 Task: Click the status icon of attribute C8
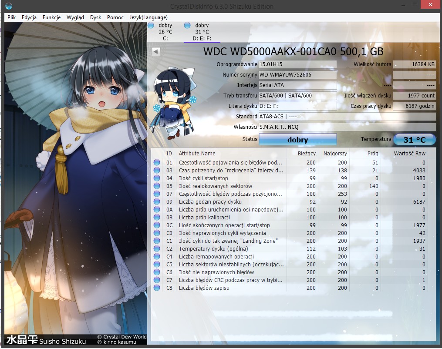[x=157, y=288]
